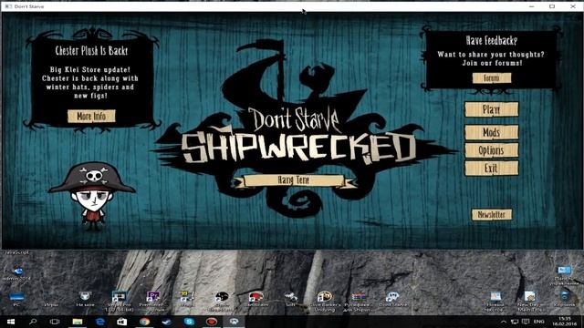The image size is (584, 328).
Task: Open the Don't Starve desktop shortcut
Action: pyautogui.click(x=392, y=299)
